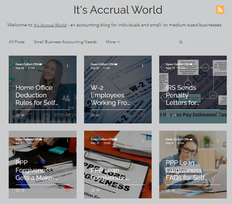Click the views eye icon on W-2 post

93,115
